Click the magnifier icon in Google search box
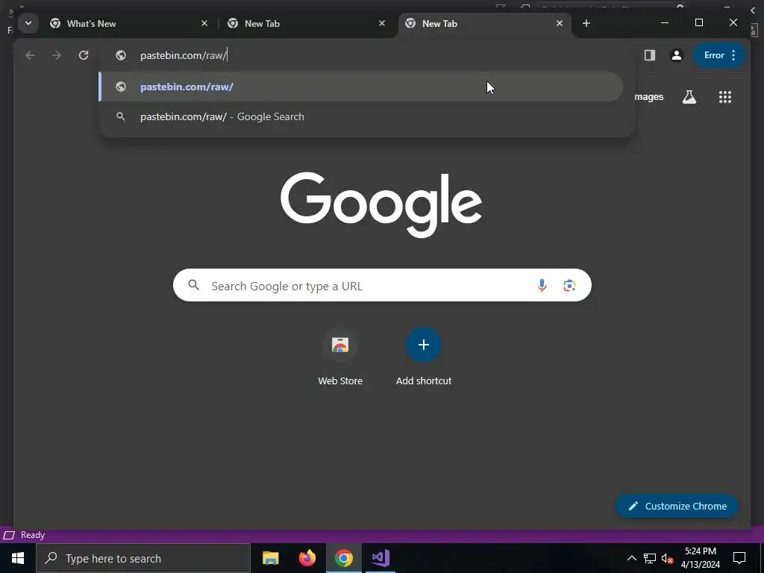This screenshot has height=573, width=764. [193, 285]
